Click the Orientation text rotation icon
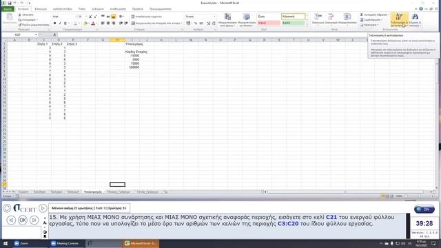Screen dimensions: 441x248 (121, 17)
